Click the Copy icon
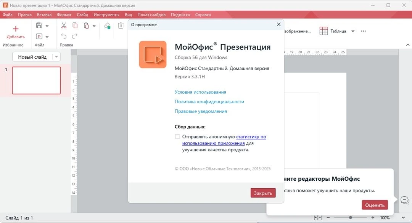This screenshot has width=412, height=223. [75, 26]
